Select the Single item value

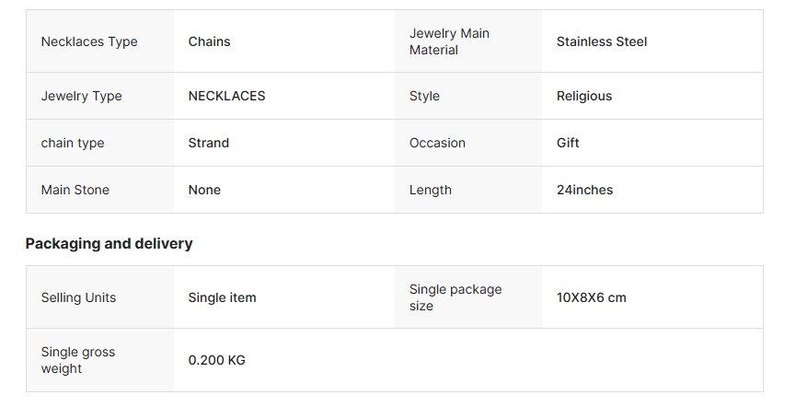click(x=222, y=297)
